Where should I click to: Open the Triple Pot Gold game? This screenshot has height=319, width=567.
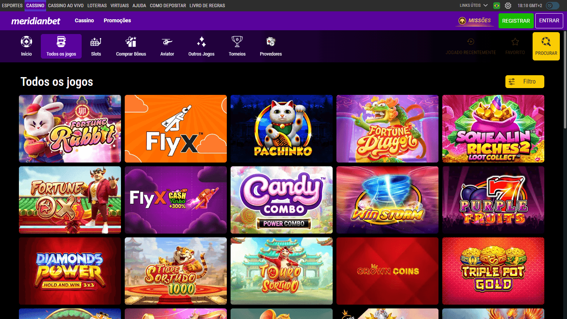[493, 271]
